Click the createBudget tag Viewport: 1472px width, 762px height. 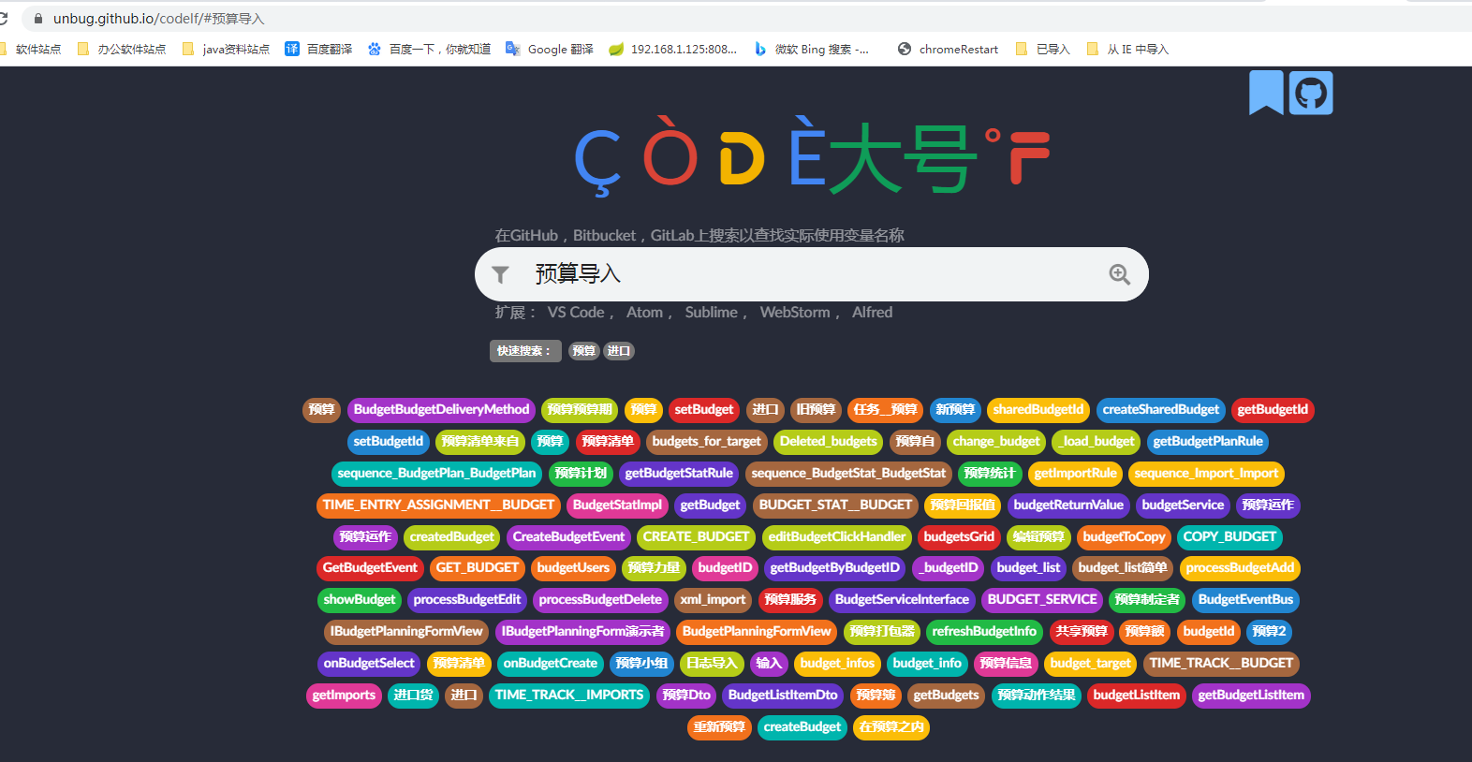coord(802,727)
